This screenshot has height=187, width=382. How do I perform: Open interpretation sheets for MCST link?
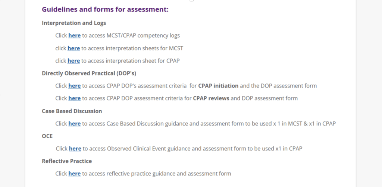click(73, 48)
